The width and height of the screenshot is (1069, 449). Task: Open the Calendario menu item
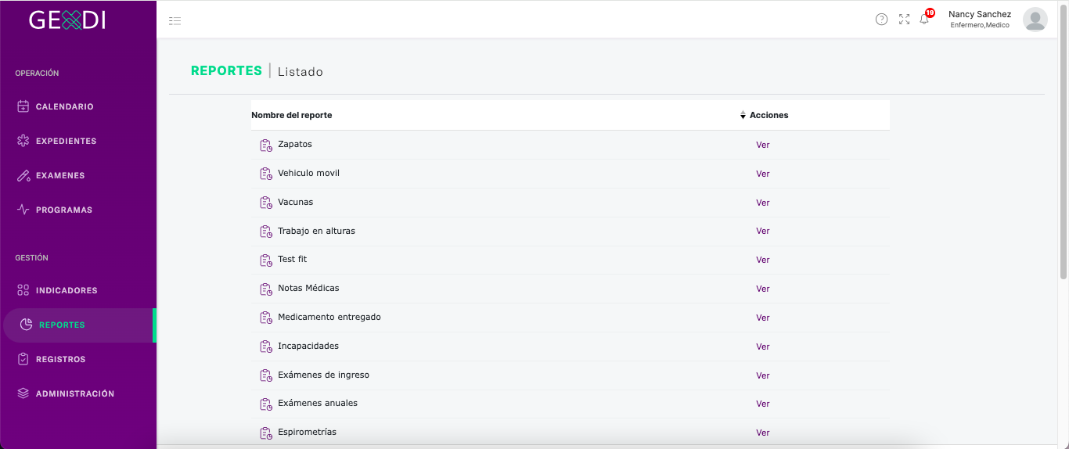click(78, 106)
